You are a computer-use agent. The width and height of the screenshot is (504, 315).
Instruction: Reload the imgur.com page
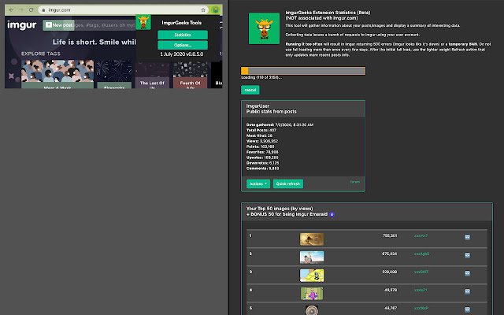(x=31, y=10)
